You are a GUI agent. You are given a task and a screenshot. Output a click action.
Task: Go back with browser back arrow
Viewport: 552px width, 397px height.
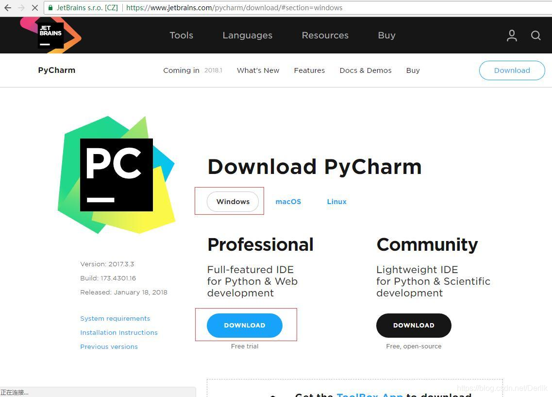coord(8,8)
